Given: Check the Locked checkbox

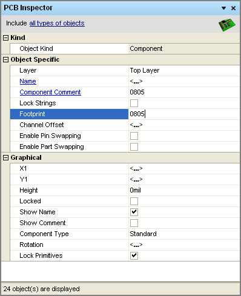Looking at the screenshot, I should click(x=134, y=201).
